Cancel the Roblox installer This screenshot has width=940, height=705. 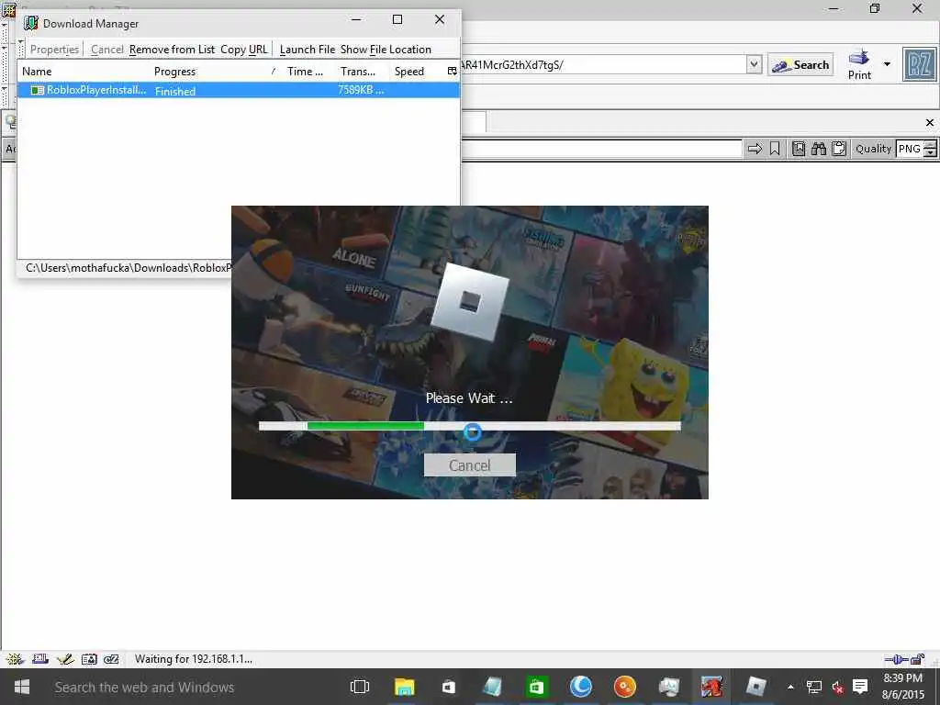pos(469,465)
